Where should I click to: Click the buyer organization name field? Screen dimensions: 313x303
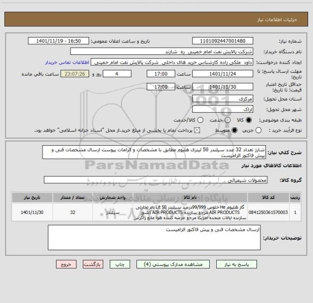tap(161, 51)
